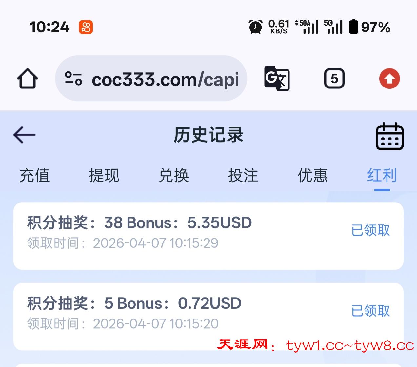Tap the browser home icon

pos(28,79)
